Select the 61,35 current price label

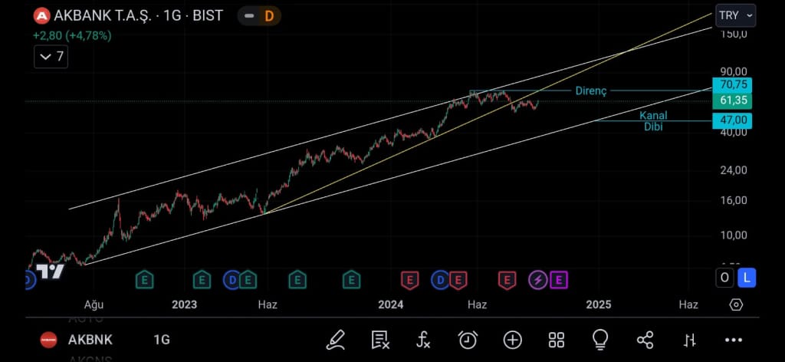734,100
